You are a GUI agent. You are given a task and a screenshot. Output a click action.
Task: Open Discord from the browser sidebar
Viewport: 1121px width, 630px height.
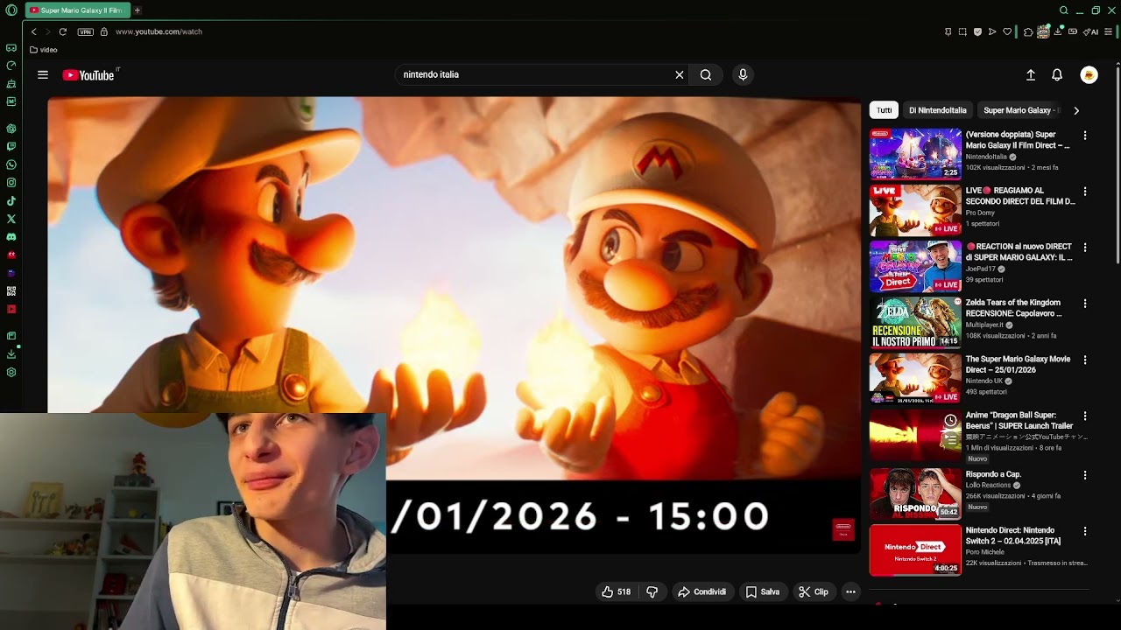(11, 236)
